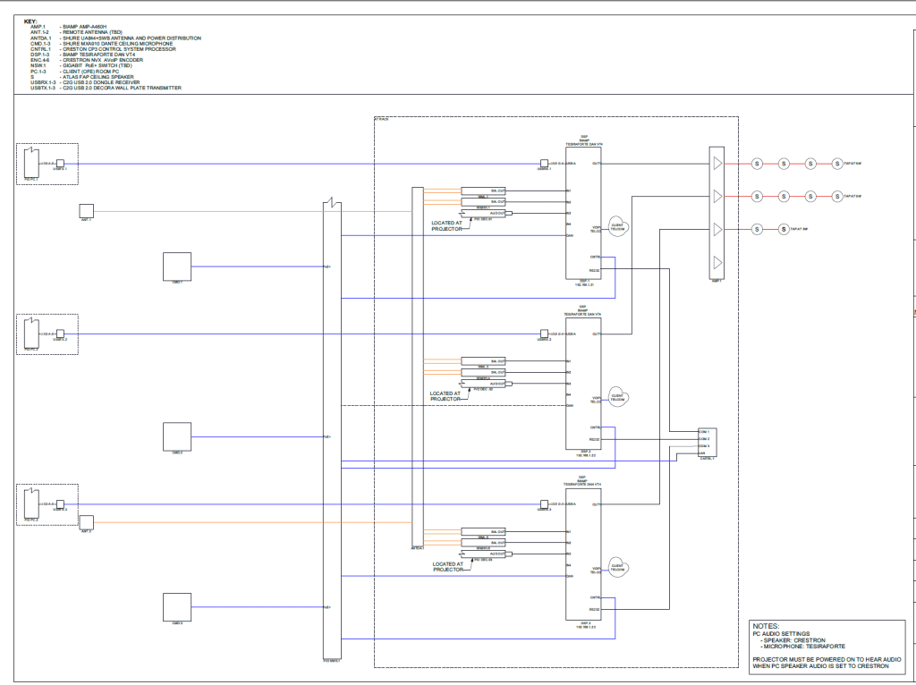Click the last speaker on the third speaker row
The height and width of the screenshot is (685, 916).
pos(784,229)
